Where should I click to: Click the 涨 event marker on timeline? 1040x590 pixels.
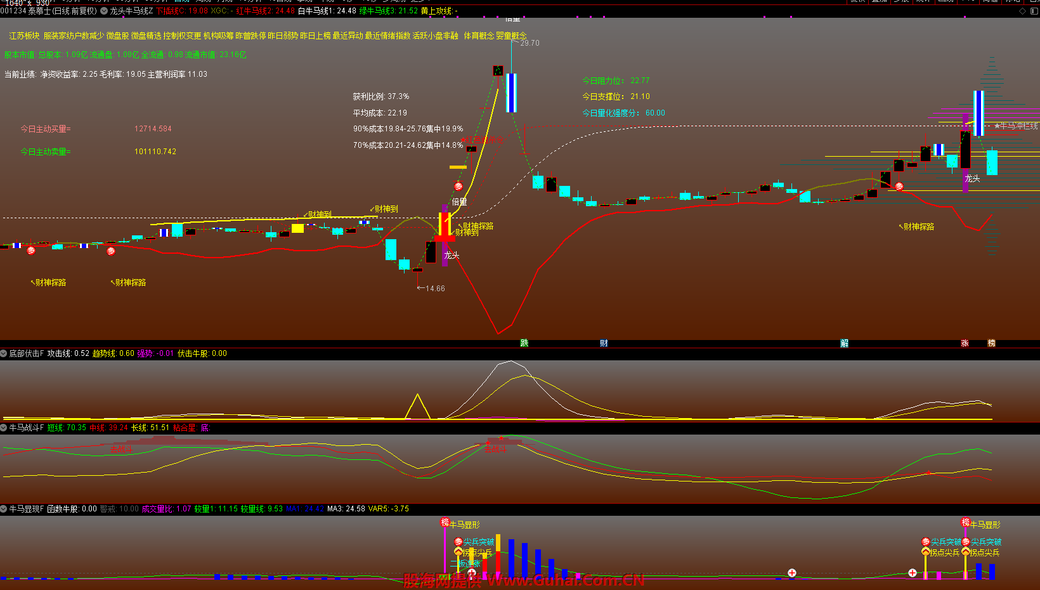coord(965,343)
